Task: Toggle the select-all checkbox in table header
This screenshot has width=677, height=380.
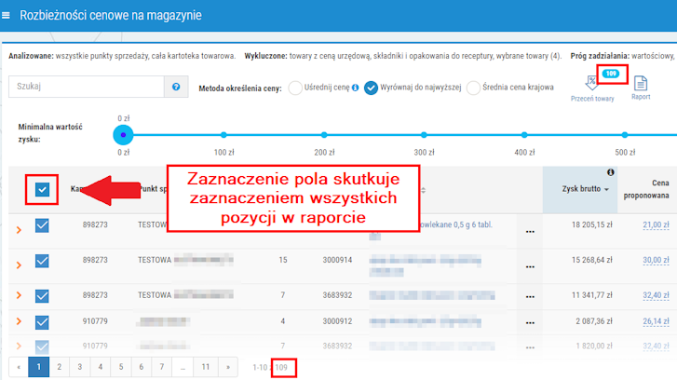Action: [43, 190]
